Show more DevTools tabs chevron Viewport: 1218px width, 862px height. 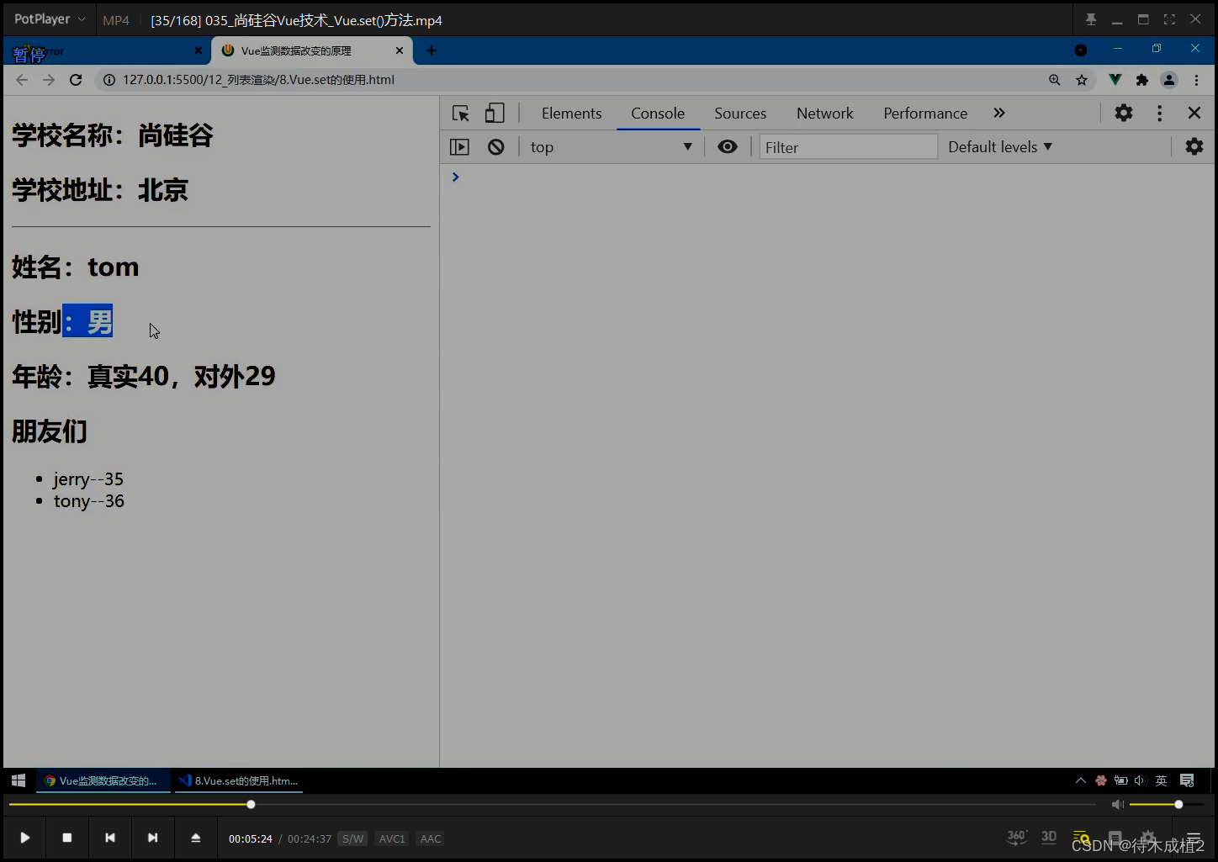click(999, 114)
